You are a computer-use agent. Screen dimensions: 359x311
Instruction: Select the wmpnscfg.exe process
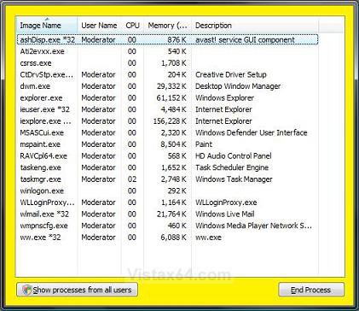(x=167, y=226)
